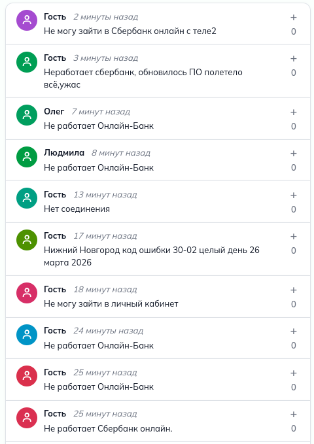This screenshot has height=444, width=314.
Task: Upvote the 'Не могу зайти в Сбербанк онлайн с теле2' comment
Action: tap(294, 18)
